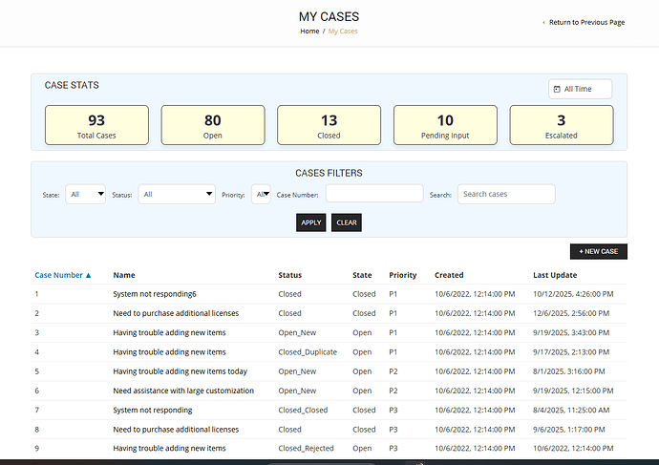Click the Pending Input stat card
The image size is (659, 465).
(x=445, y=125)
